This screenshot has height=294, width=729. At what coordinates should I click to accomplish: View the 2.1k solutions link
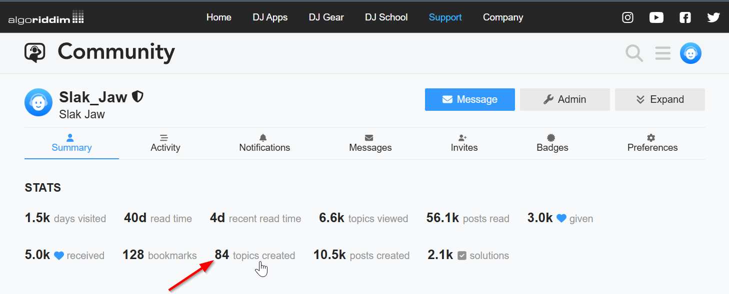468,256
